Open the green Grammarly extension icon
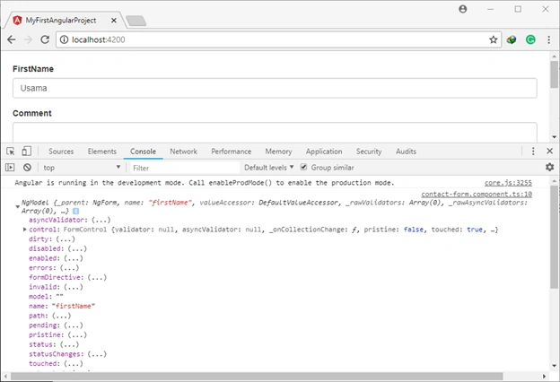Viewport: 560px width, 382px height. pyautogui.click(x=530, y=39)
